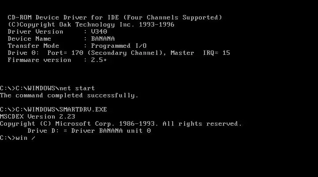The image size is (318, 177).
Task: Click the Microsoft Corp. copyright line
Action: pyautogui.click(x=121, y=124)
